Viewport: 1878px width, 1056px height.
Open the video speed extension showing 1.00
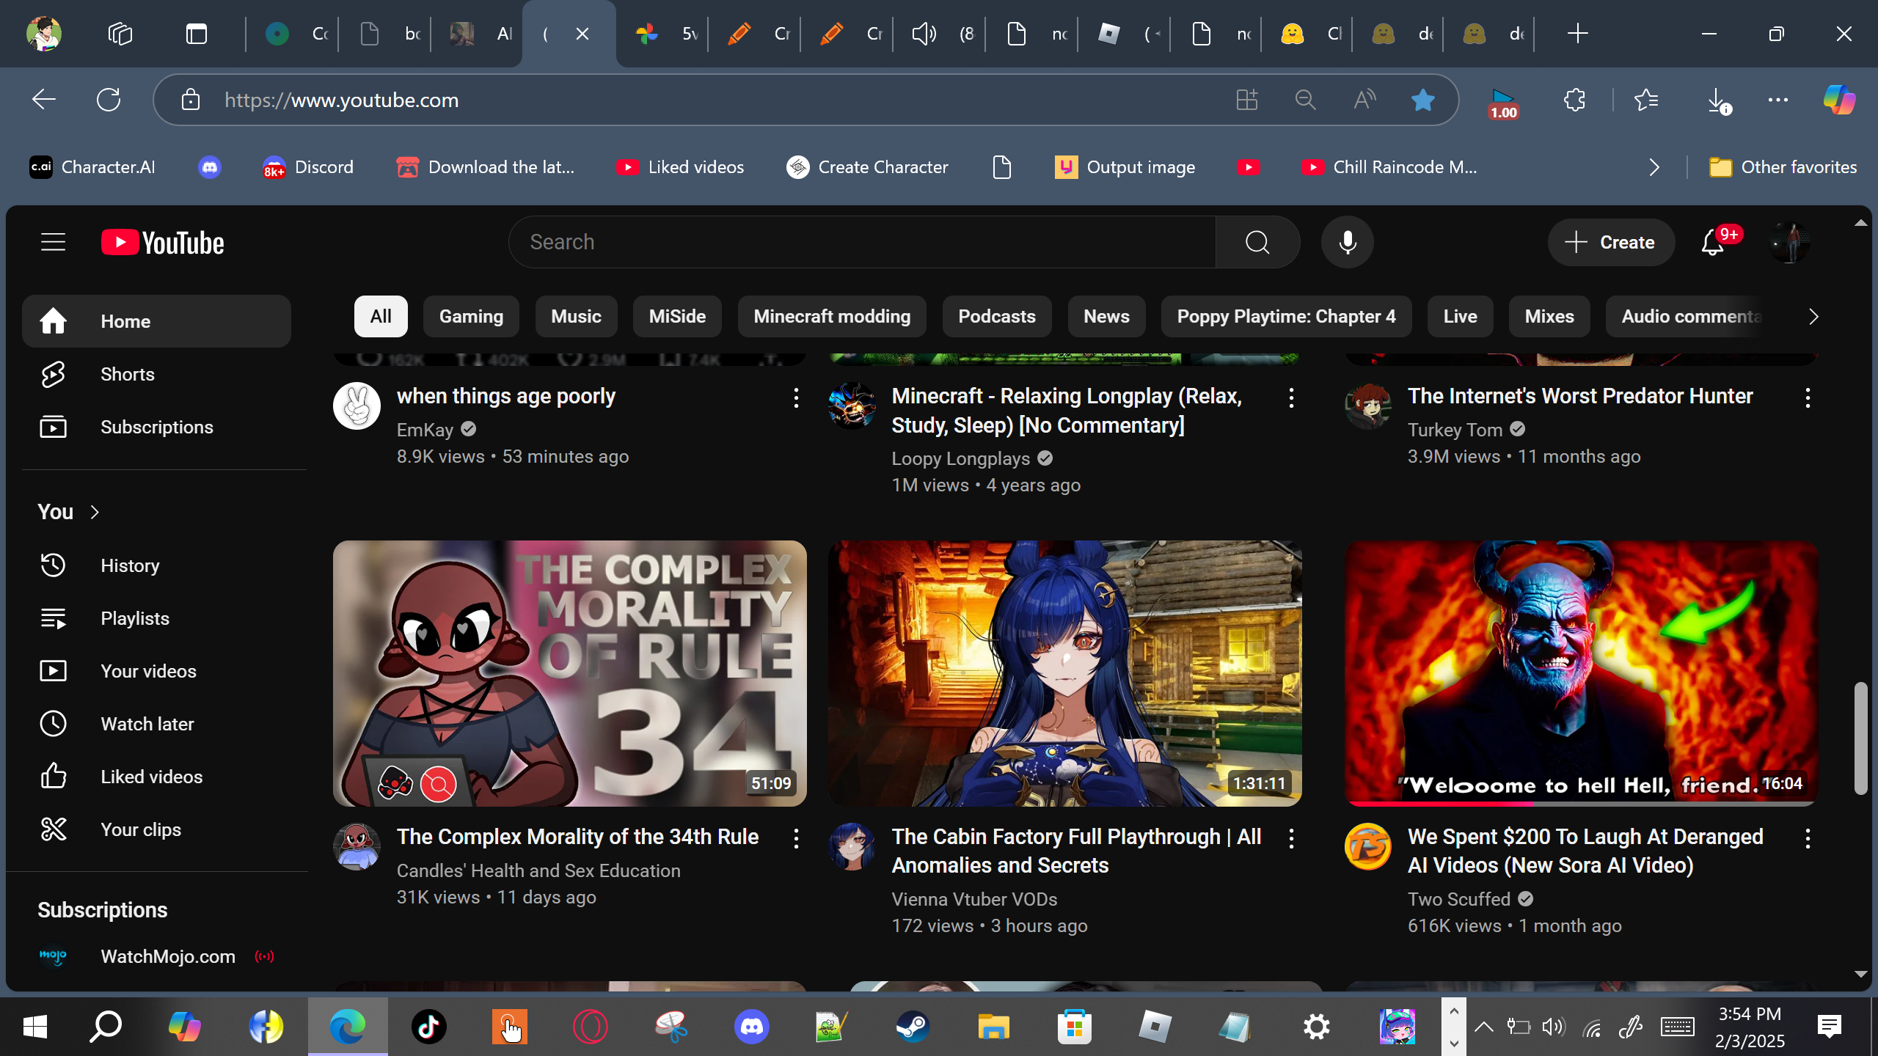[x=1503, y=103]
